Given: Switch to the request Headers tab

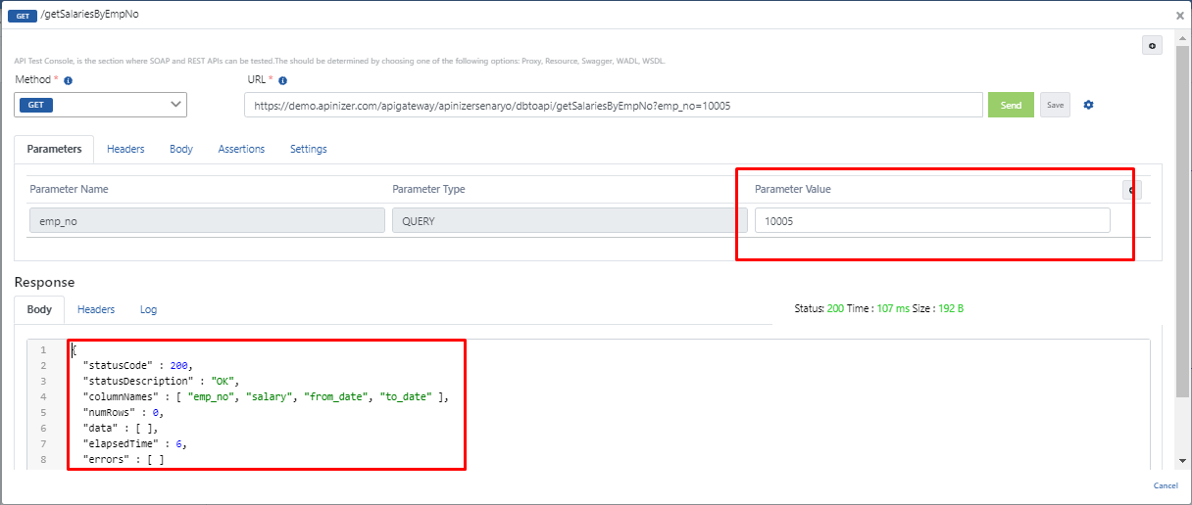Looking at the screenshot, I should click(125, 149).
